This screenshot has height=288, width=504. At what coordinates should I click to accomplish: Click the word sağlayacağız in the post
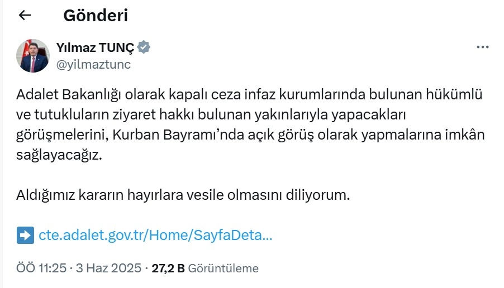coord(60,156)
